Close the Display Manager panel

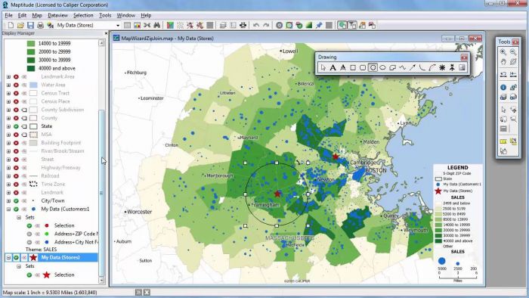(106, 33)
